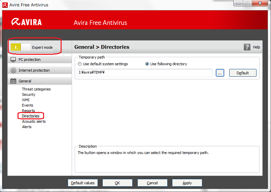
Task: Select Use default system settings radio button
Action: pos(80,64)
